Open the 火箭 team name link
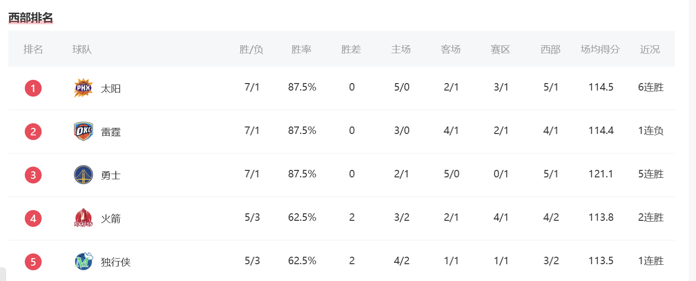 tap(111, 218)
